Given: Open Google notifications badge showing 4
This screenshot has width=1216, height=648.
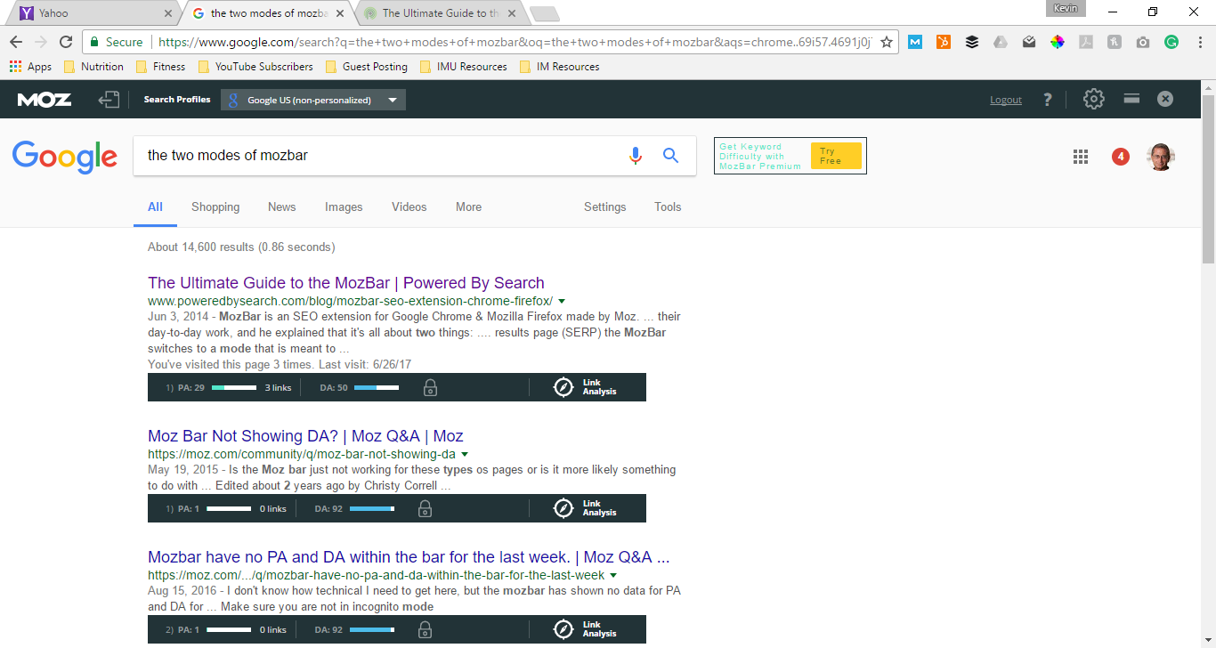Looking at the screenshot, I should pyautogui.click(x=1121, y=157).
